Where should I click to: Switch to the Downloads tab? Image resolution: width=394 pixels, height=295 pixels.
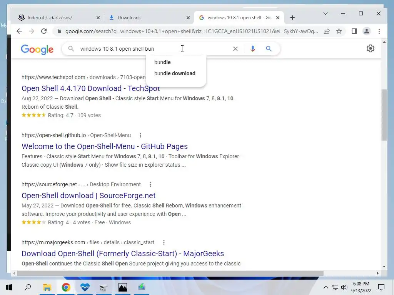tap(129, 18)
